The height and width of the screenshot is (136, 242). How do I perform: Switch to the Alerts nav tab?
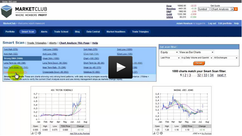pos(44,32)
